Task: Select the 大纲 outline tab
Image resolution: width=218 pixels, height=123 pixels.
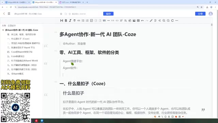Action: pyautogui.click(x=4, y=26)
